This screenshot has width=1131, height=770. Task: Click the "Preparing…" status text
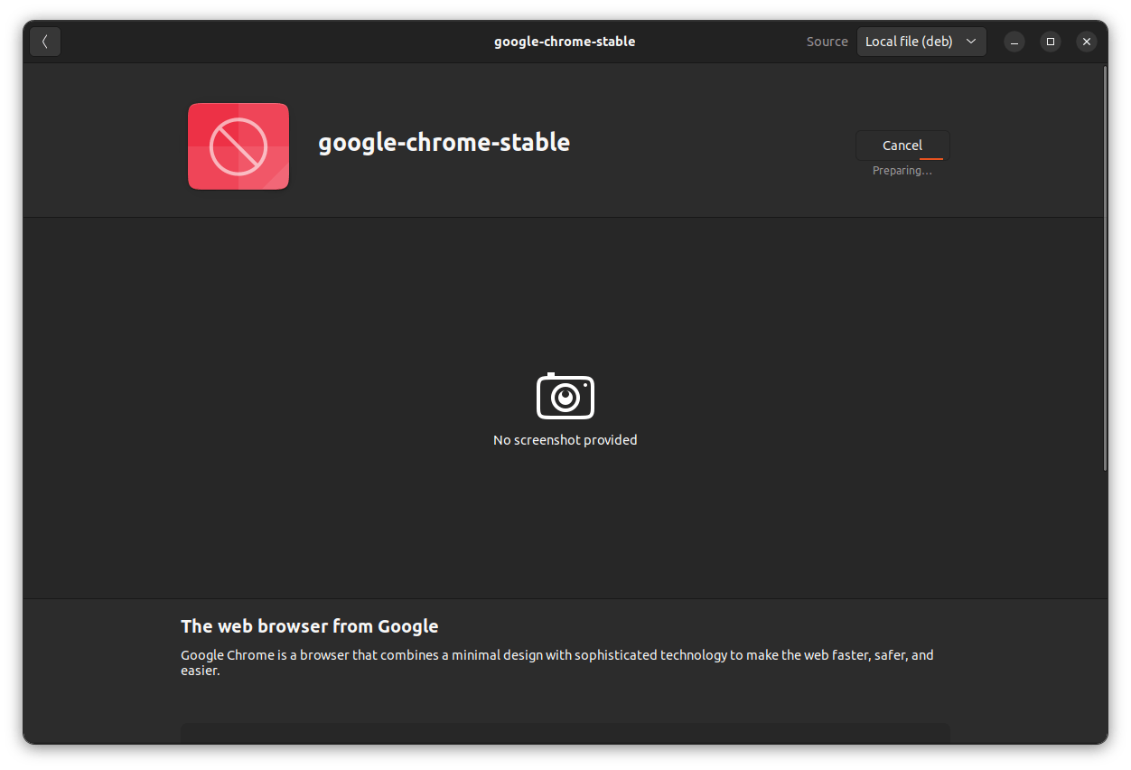point(902,170)
